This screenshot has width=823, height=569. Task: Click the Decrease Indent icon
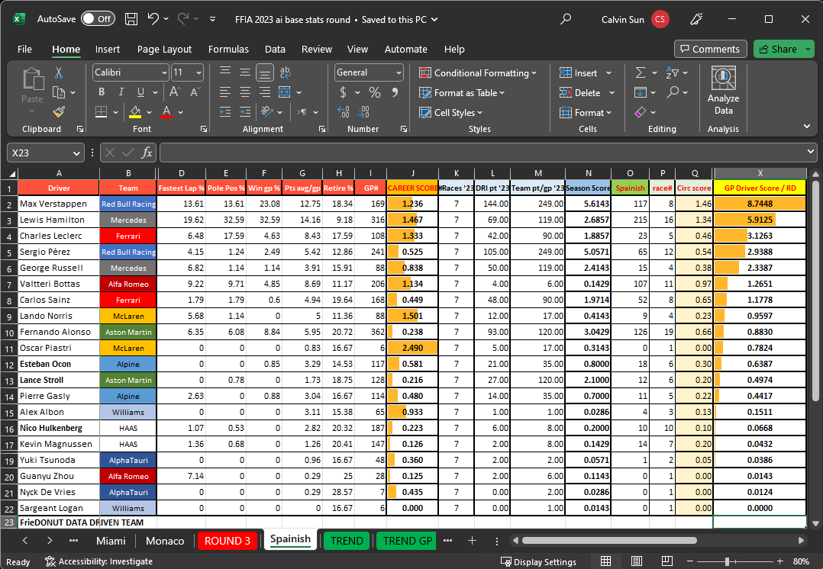[225, 111]
